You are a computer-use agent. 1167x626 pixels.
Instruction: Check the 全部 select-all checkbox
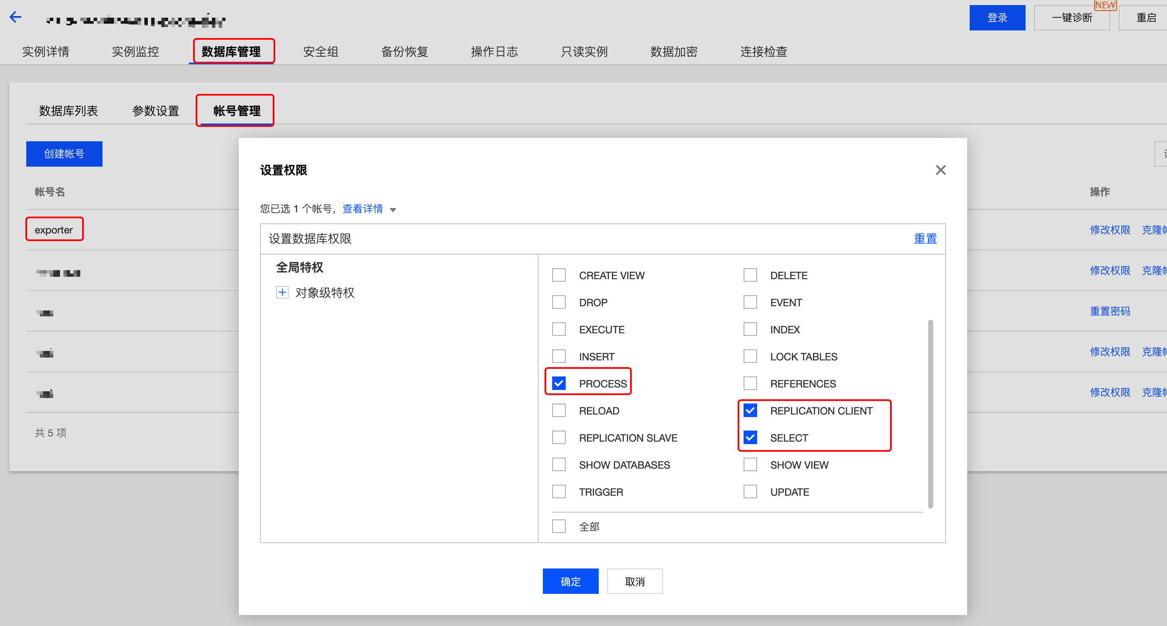click(559, 527)
